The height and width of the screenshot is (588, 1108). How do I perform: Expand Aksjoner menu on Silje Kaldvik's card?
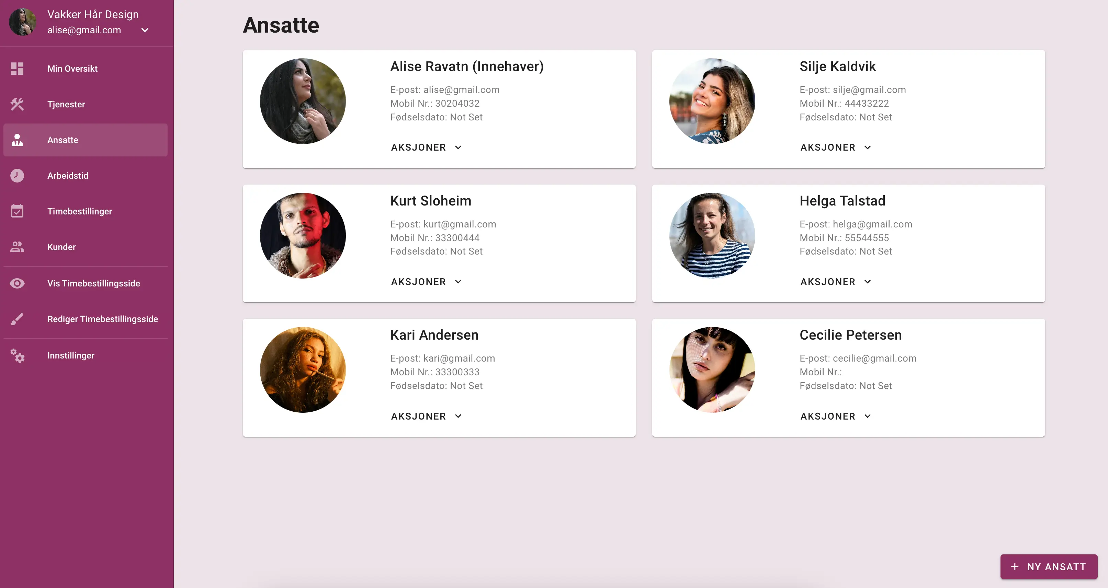835,147
